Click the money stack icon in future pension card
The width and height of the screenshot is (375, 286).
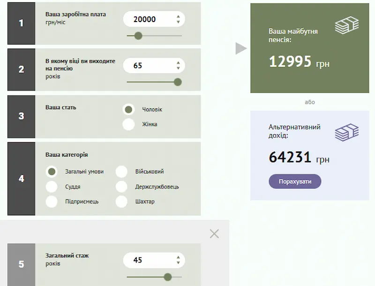tap(346, 25)
